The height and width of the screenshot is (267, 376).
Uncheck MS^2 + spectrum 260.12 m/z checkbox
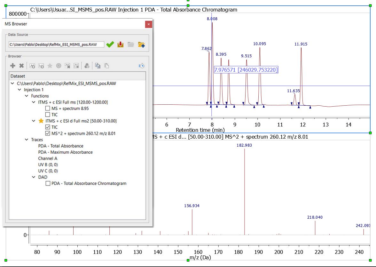pos(48,133)
